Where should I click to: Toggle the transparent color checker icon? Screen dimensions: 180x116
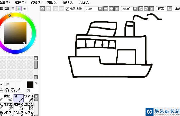click(x=28, y=91)
